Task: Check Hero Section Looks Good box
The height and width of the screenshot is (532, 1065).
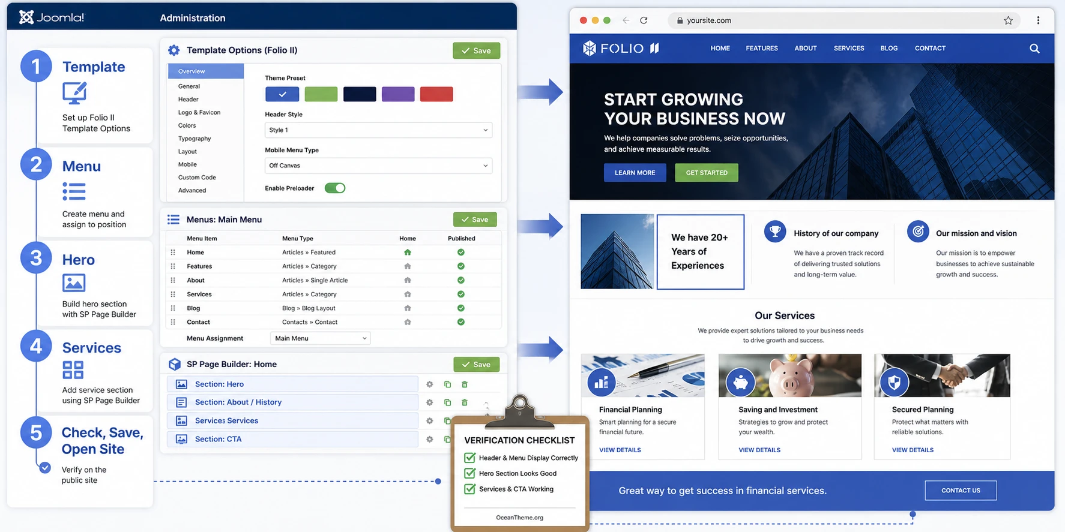Action: pos(470,473)
